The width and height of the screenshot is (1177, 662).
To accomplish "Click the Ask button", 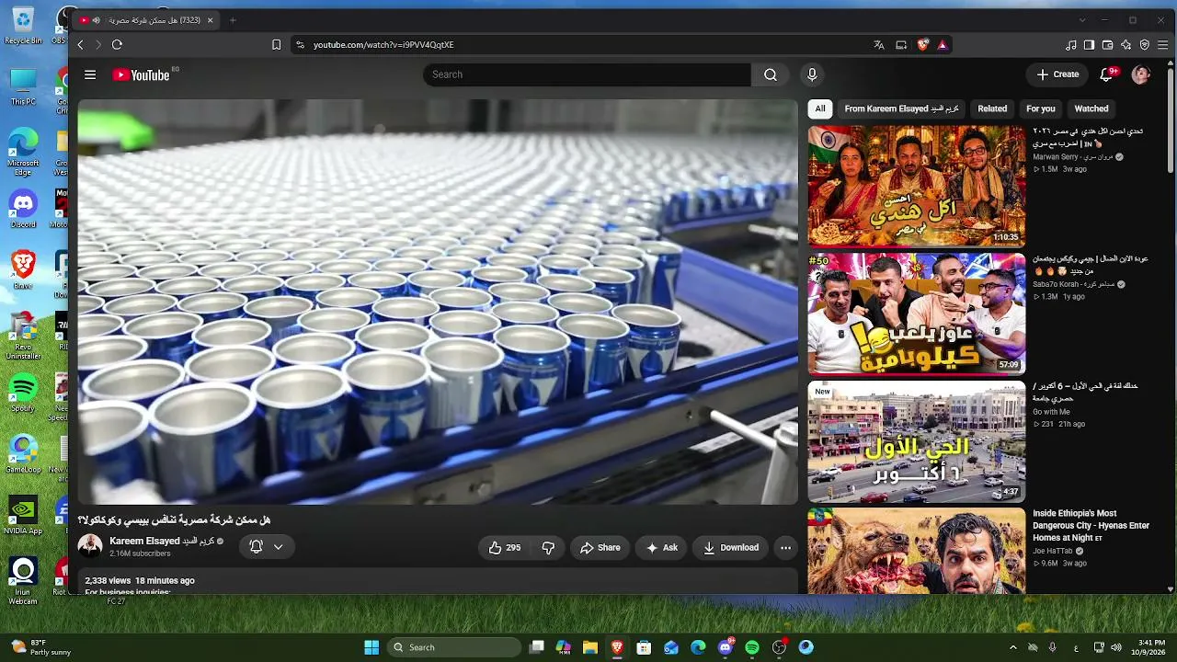I will pyautogui.click(x=662, y=547).
